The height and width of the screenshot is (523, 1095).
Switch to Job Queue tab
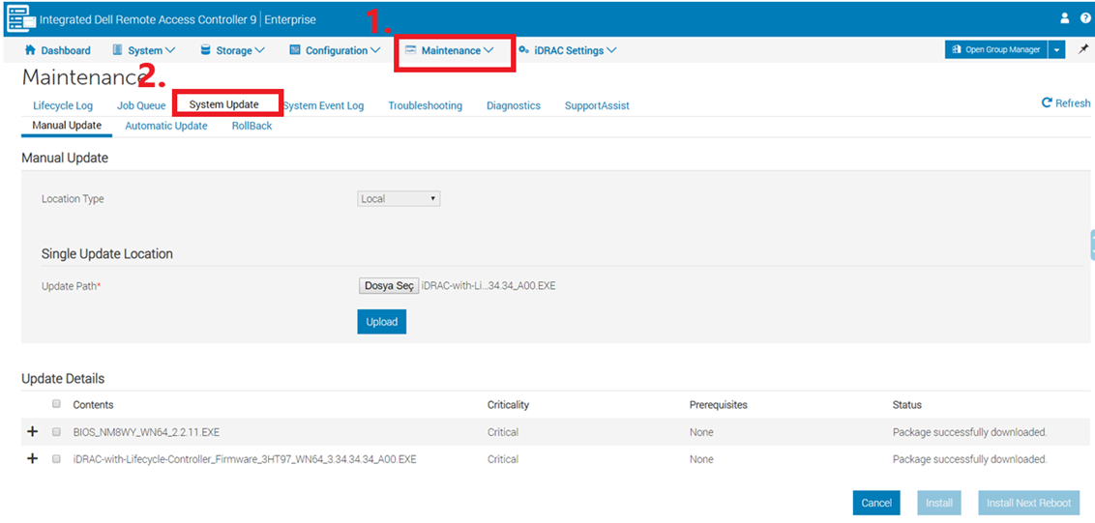(141, 105)
